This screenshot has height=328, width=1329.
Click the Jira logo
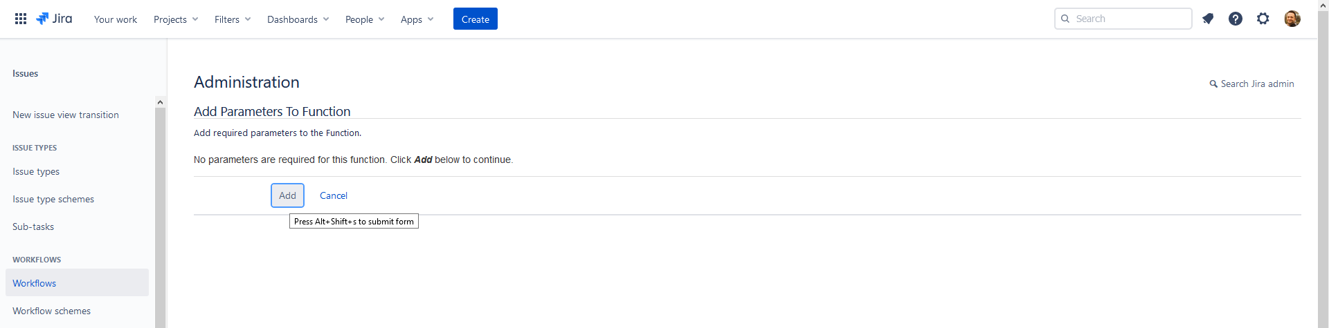[54, 19]
